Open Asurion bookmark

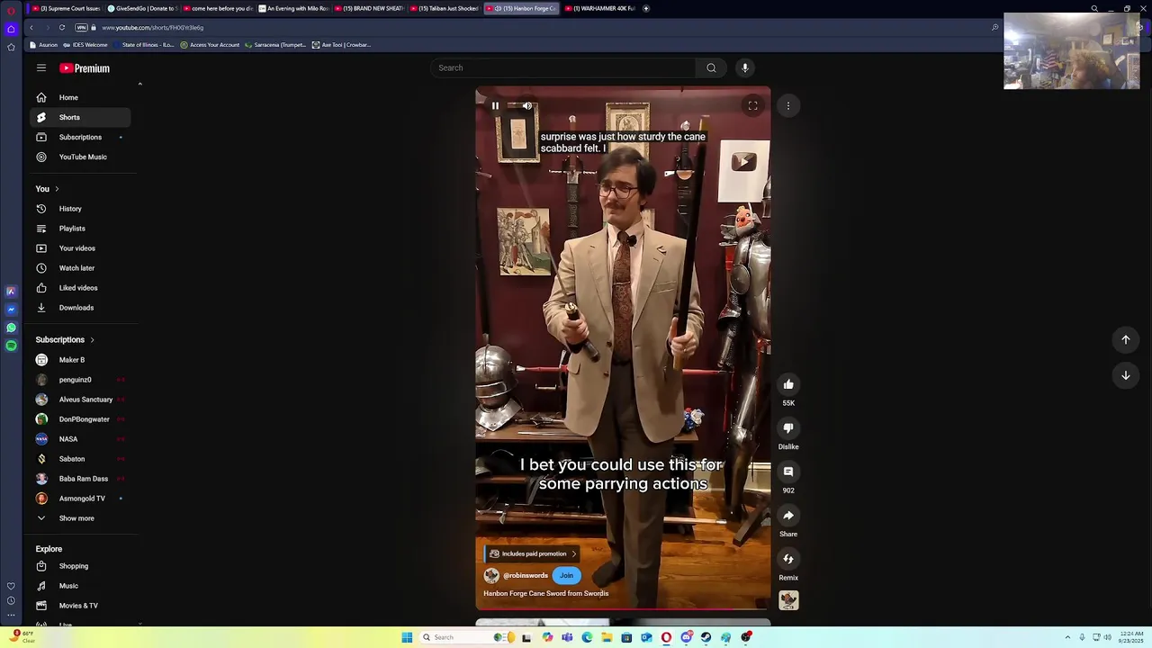coord(44,45)
